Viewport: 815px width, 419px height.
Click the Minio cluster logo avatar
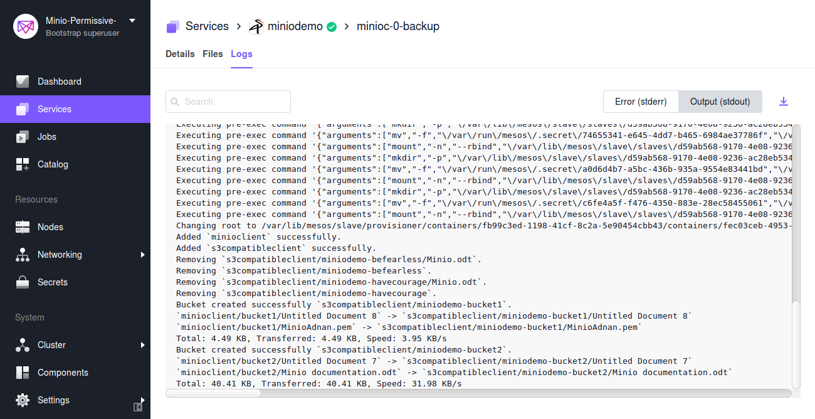click(26, 26)
